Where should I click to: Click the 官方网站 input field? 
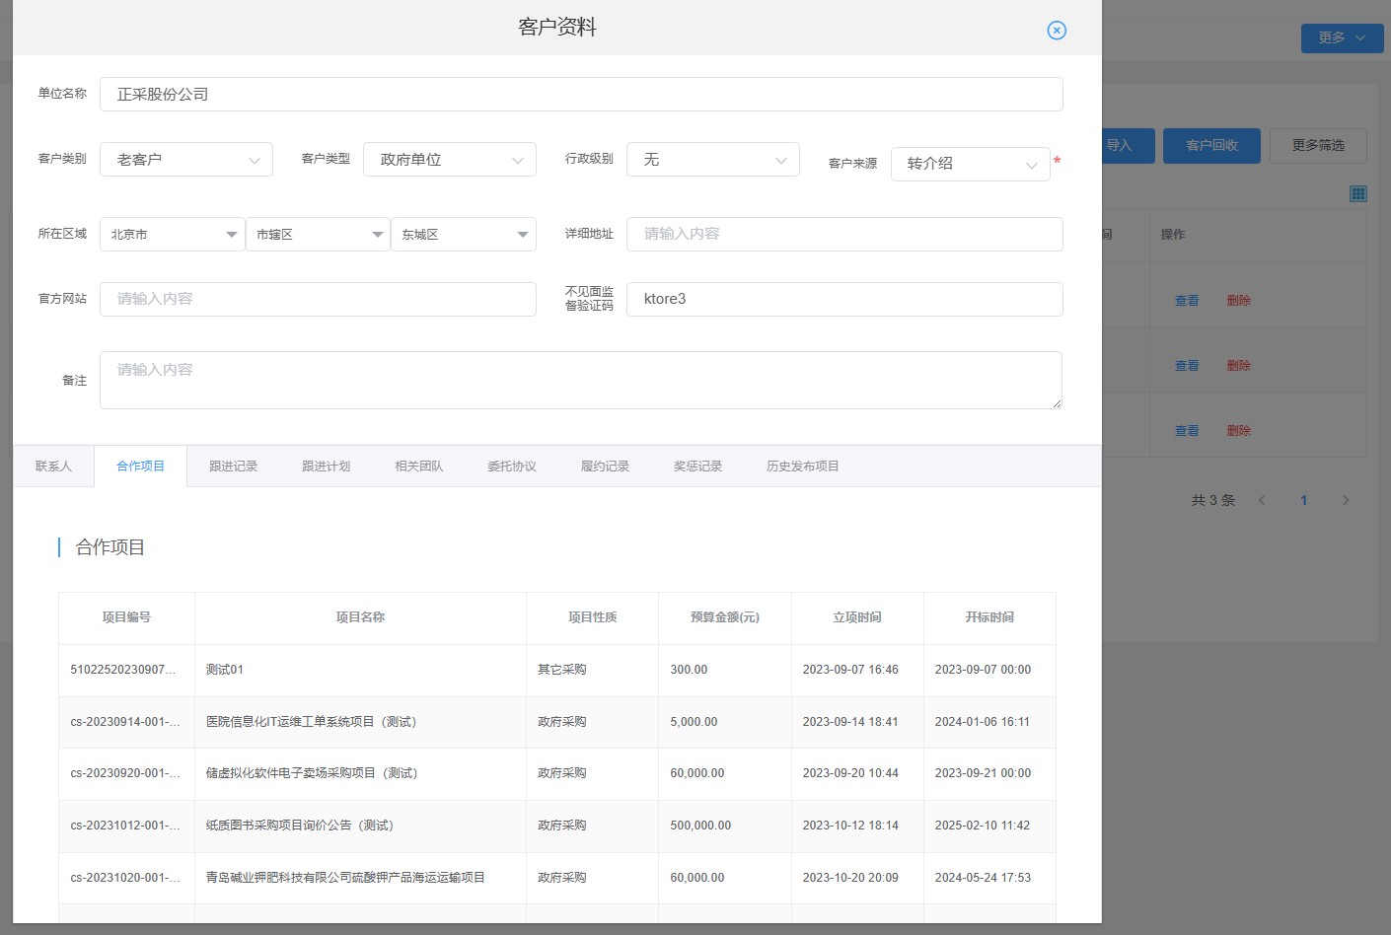[318, 300]
